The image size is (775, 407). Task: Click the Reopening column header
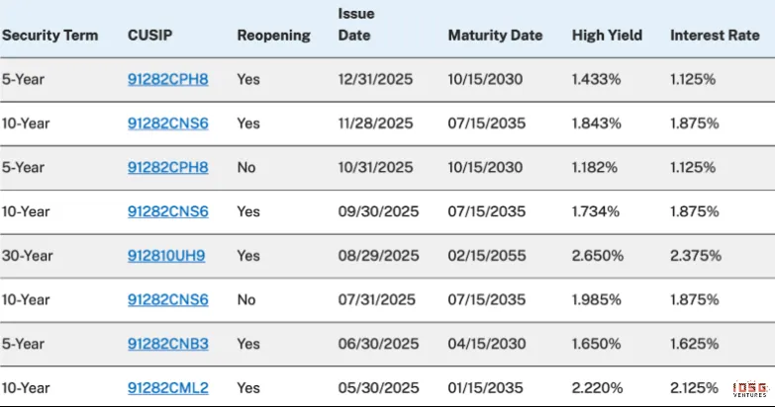[273, 36]
